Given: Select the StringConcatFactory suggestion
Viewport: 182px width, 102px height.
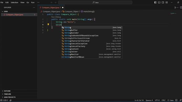Looking at the screenshot, I should 92,46.
